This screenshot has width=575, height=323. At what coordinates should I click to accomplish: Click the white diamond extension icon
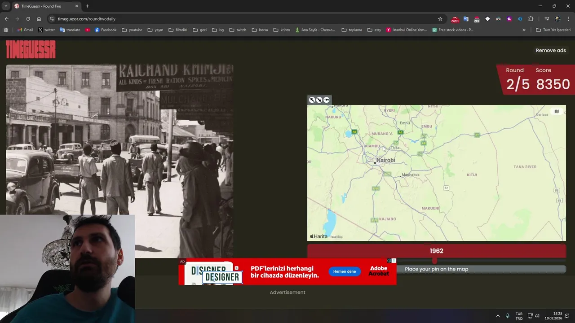[x=487, y=19]
